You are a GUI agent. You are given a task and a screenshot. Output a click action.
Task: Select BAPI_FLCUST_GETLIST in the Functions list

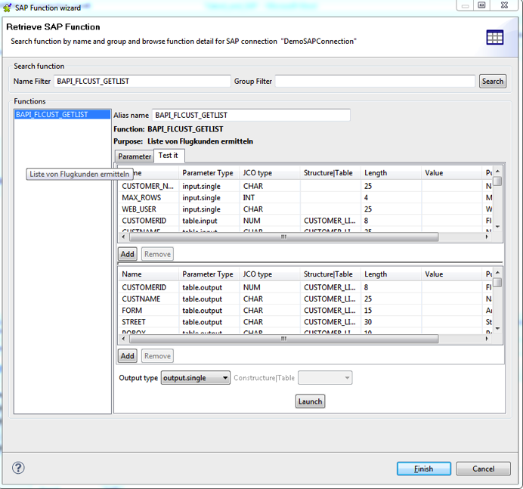(63, 114)
